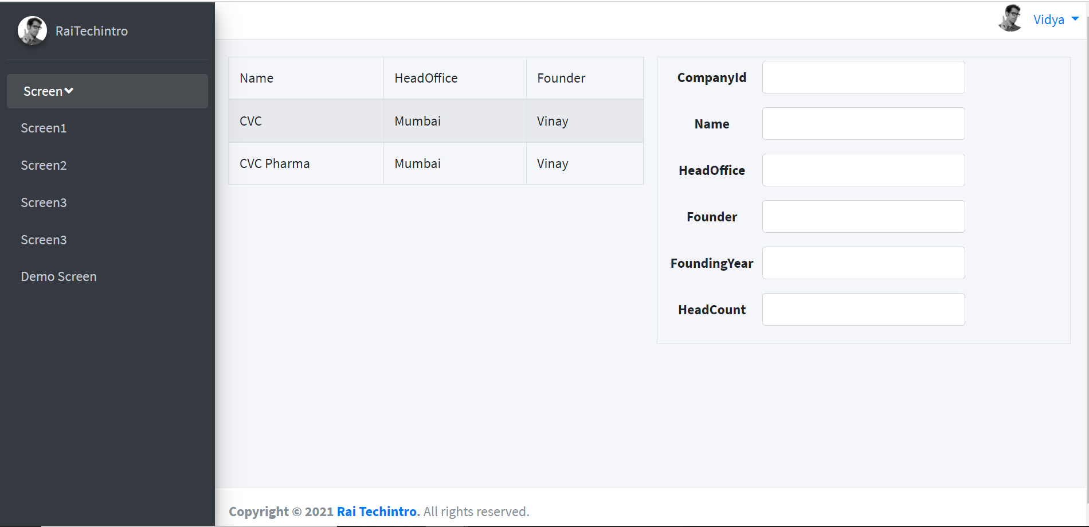
Task: Click the Vidya user avatar at top right
Action: (x=1010, y=18)
